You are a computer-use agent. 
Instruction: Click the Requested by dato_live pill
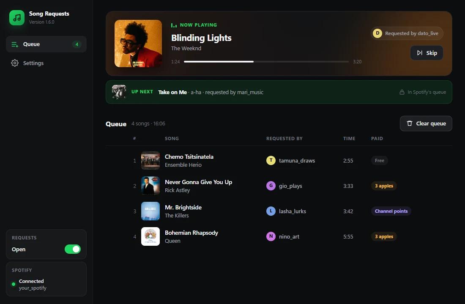tap(407, 33)
